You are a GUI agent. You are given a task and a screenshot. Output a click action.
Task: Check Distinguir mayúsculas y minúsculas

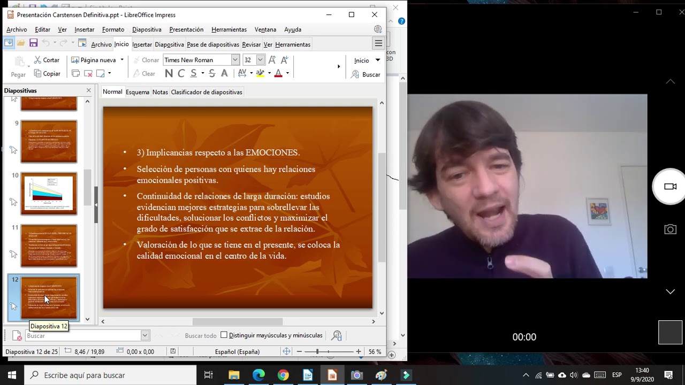coord(224,335)
